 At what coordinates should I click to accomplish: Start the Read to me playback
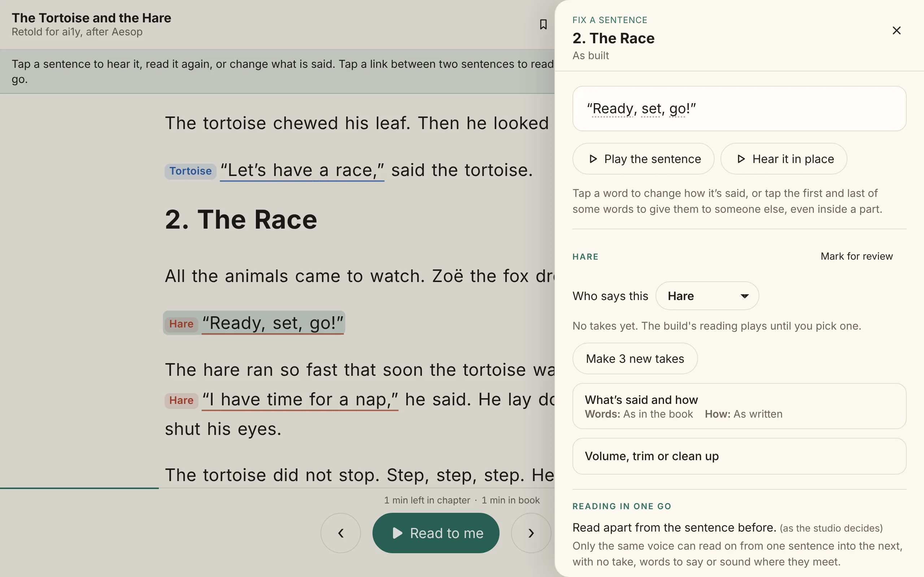[436, 533]
